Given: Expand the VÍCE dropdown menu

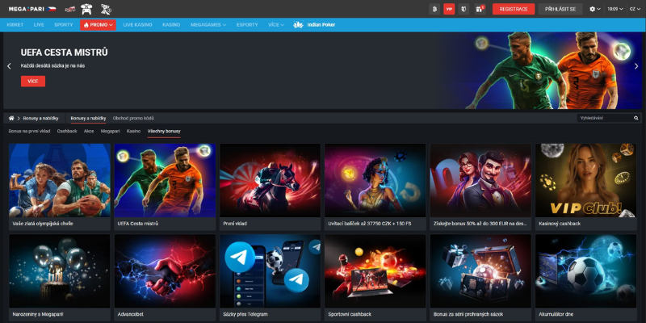Looking at the screenshot, I should [x=276, y=25].
